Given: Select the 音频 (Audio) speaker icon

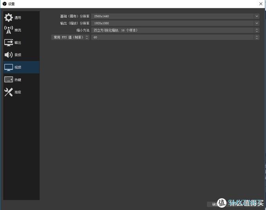Looking at the screenshot, I should (9, 55).
